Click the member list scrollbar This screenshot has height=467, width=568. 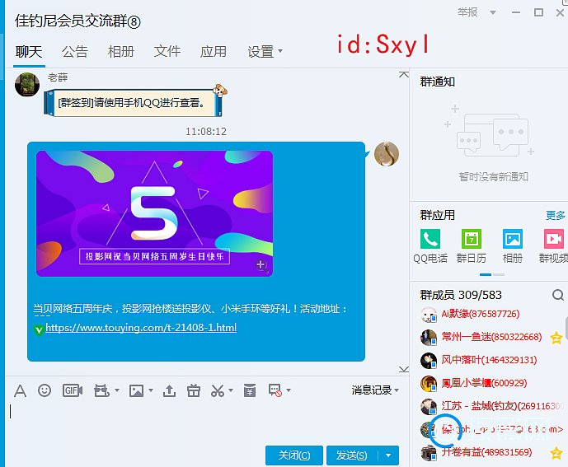tap(566, 328)
